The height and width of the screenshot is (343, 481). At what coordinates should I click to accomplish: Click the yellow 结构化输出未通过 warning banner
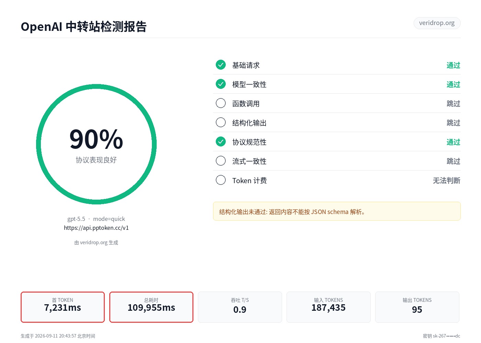(337, 211)
